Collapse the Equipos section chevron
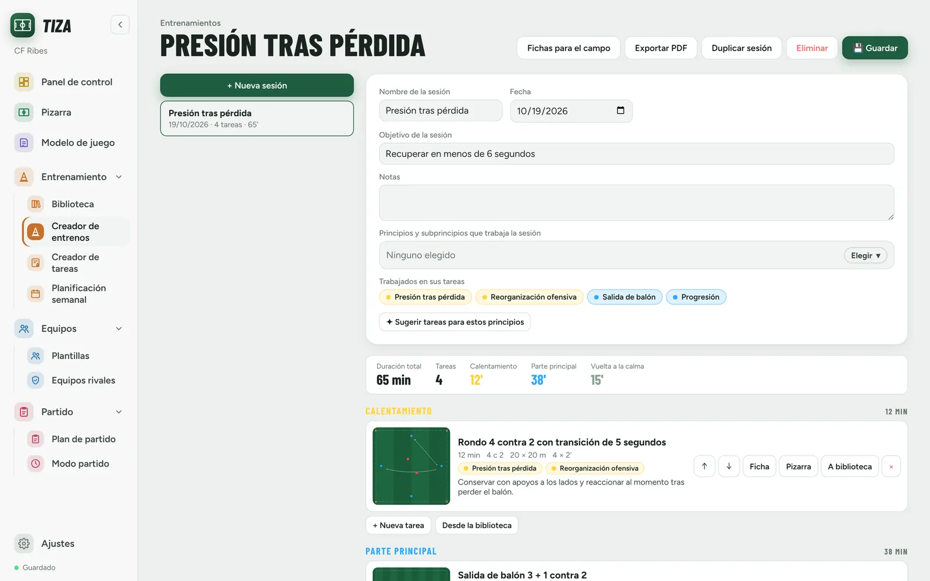930x581 pixels. (x=119, y=328)
